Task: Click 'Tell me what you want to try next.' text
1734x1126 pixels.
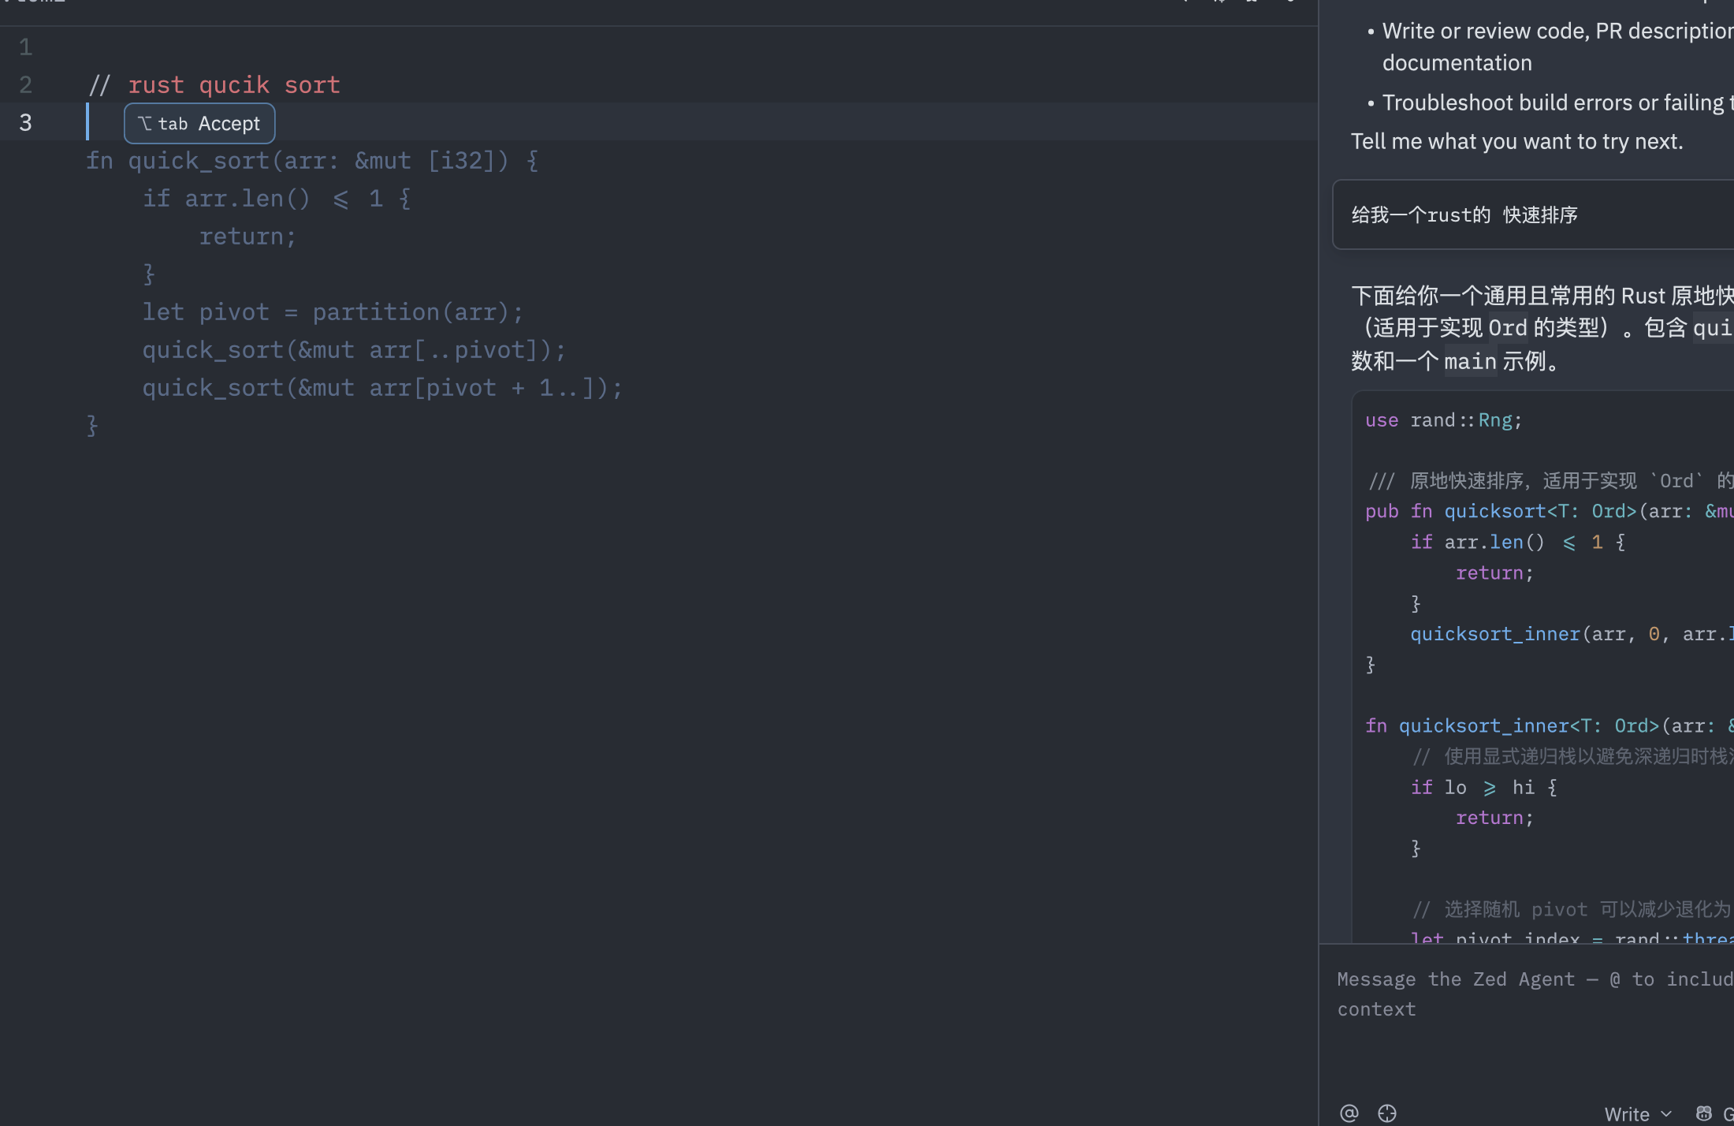Action: [x=1516, y=141]
